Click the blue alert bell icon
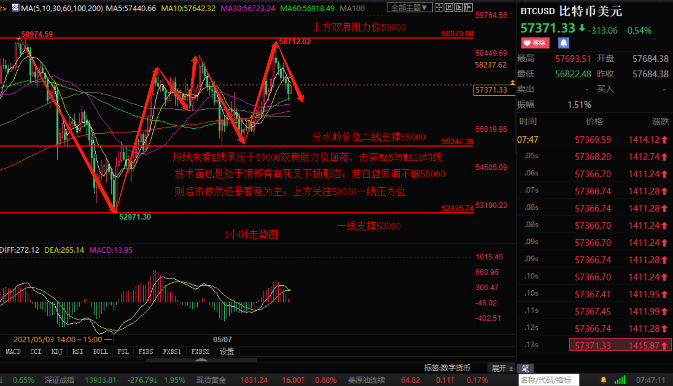Image resolution: width=673 pixels, height=386 pixels. tap(563, 43)
